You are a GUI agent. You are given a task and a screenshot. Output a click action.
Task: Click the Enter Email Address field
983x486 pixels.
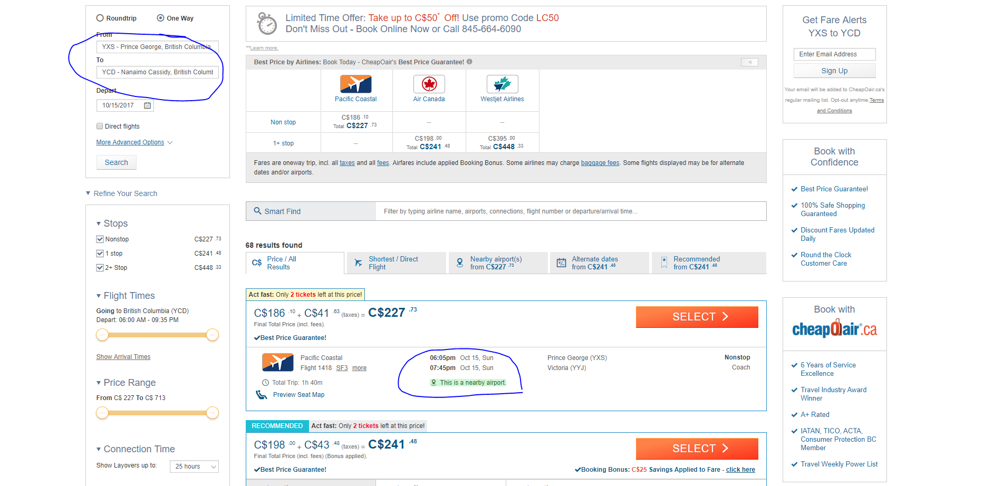[x=834, y=54]
